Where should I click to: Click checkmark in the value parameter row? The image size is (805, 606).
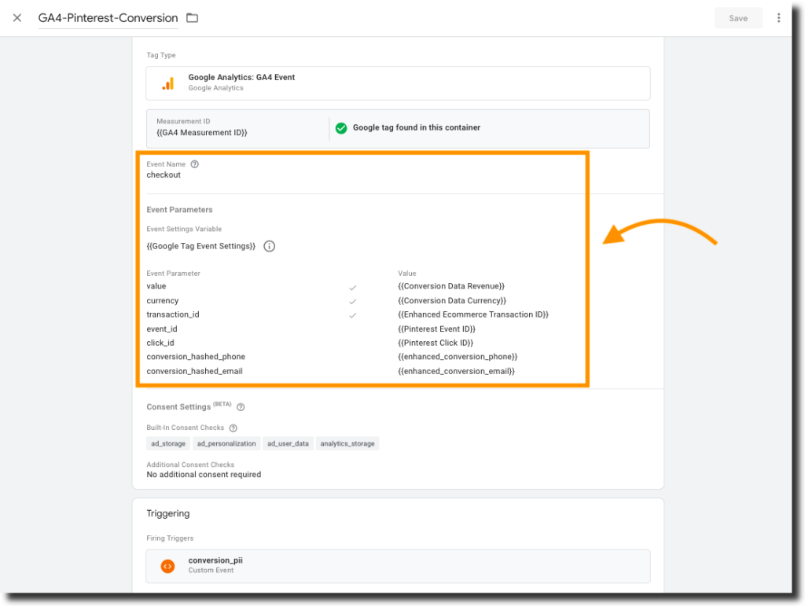(x=353, y=287)
